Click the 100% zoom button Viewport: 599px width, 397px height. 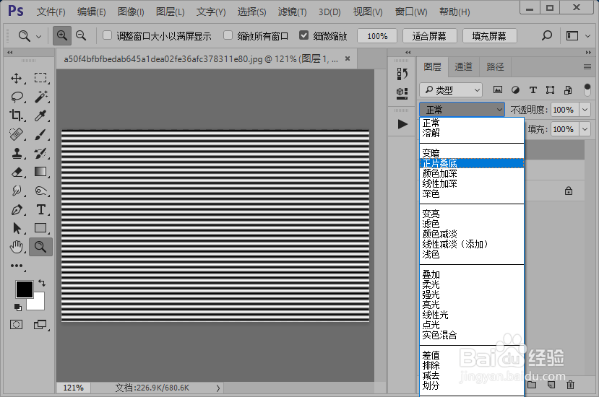[377, 36]
